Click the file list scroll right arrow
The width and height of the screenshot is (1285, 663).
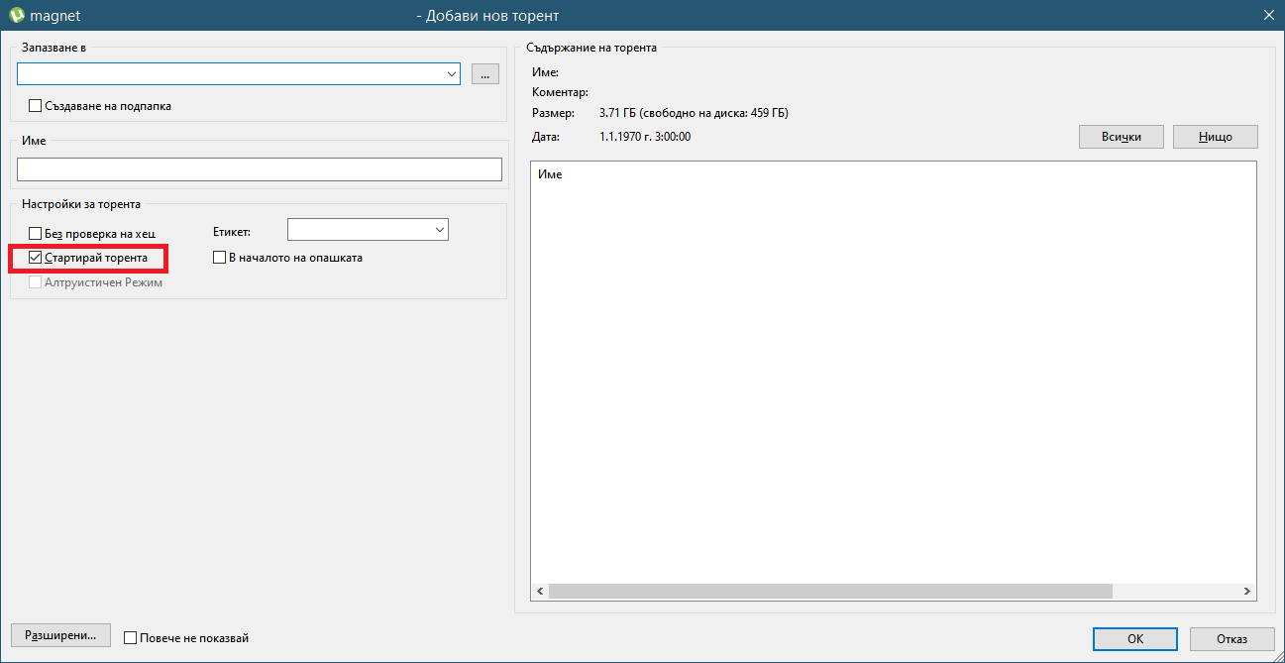pos(1247,591)
